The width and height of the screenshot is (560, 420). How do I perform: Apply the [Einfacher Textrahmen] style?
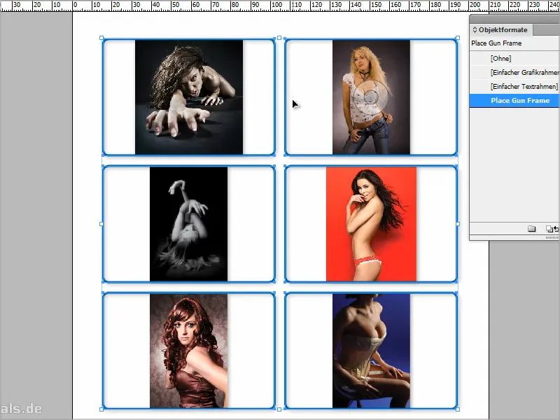(514, 86)
